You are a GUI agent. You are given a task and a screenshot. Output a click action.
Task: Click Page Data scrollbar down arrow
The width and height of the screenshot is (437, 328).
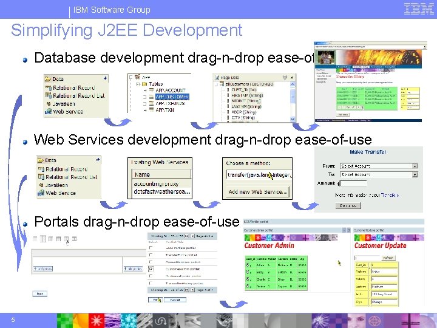(x=293, y=119)
